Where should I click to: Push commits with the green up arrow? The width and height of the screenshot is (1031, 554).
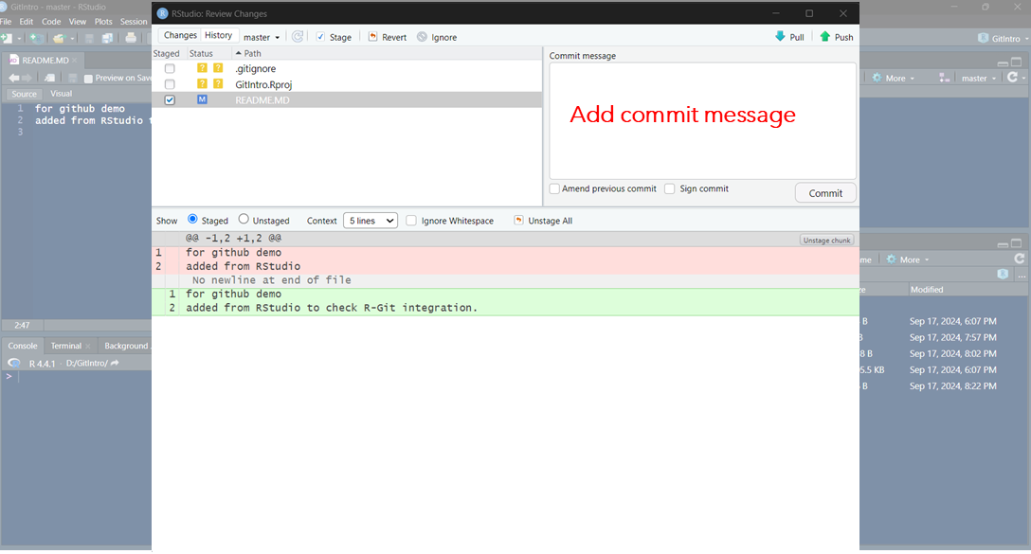(x=825, y=36)
